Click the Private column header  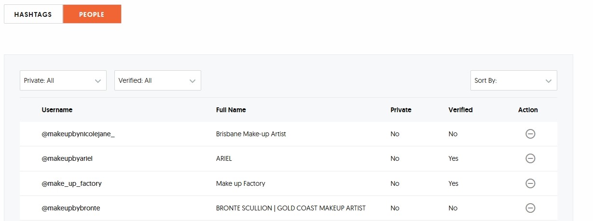pyautogui.click(x=401, y=110)
